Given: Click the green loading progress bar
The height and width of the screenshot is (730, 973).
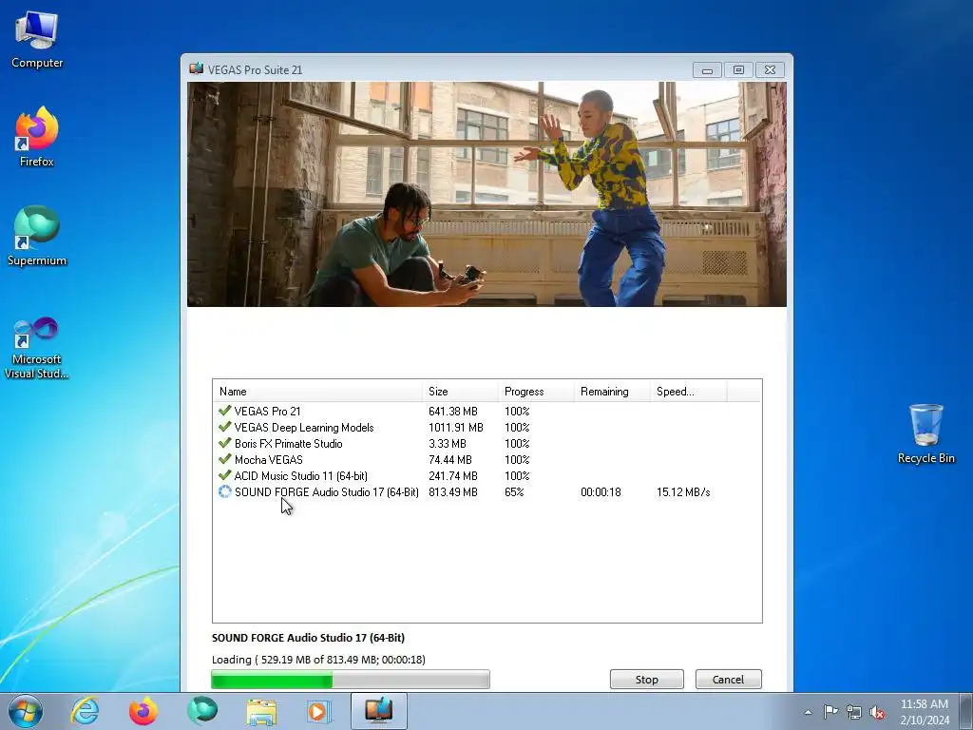Looking at the screenshot, I should pos(351,679).
